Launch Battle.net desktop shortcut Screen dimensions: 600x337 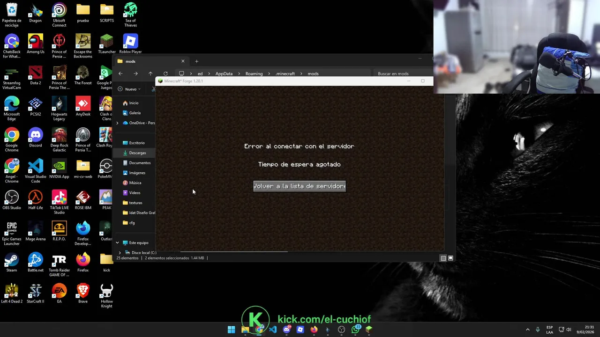35,263
